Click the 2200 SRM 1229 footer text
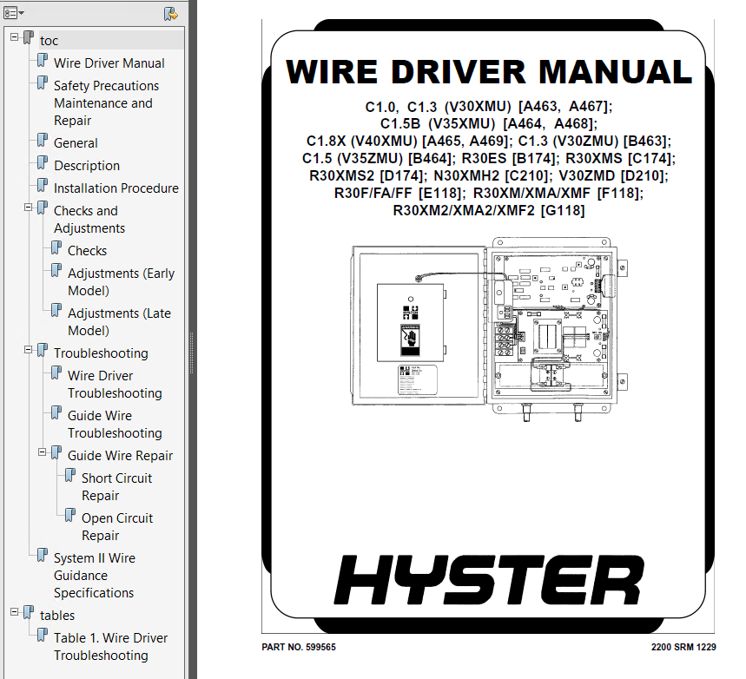 pyautogui.click(x=683, y=647)
